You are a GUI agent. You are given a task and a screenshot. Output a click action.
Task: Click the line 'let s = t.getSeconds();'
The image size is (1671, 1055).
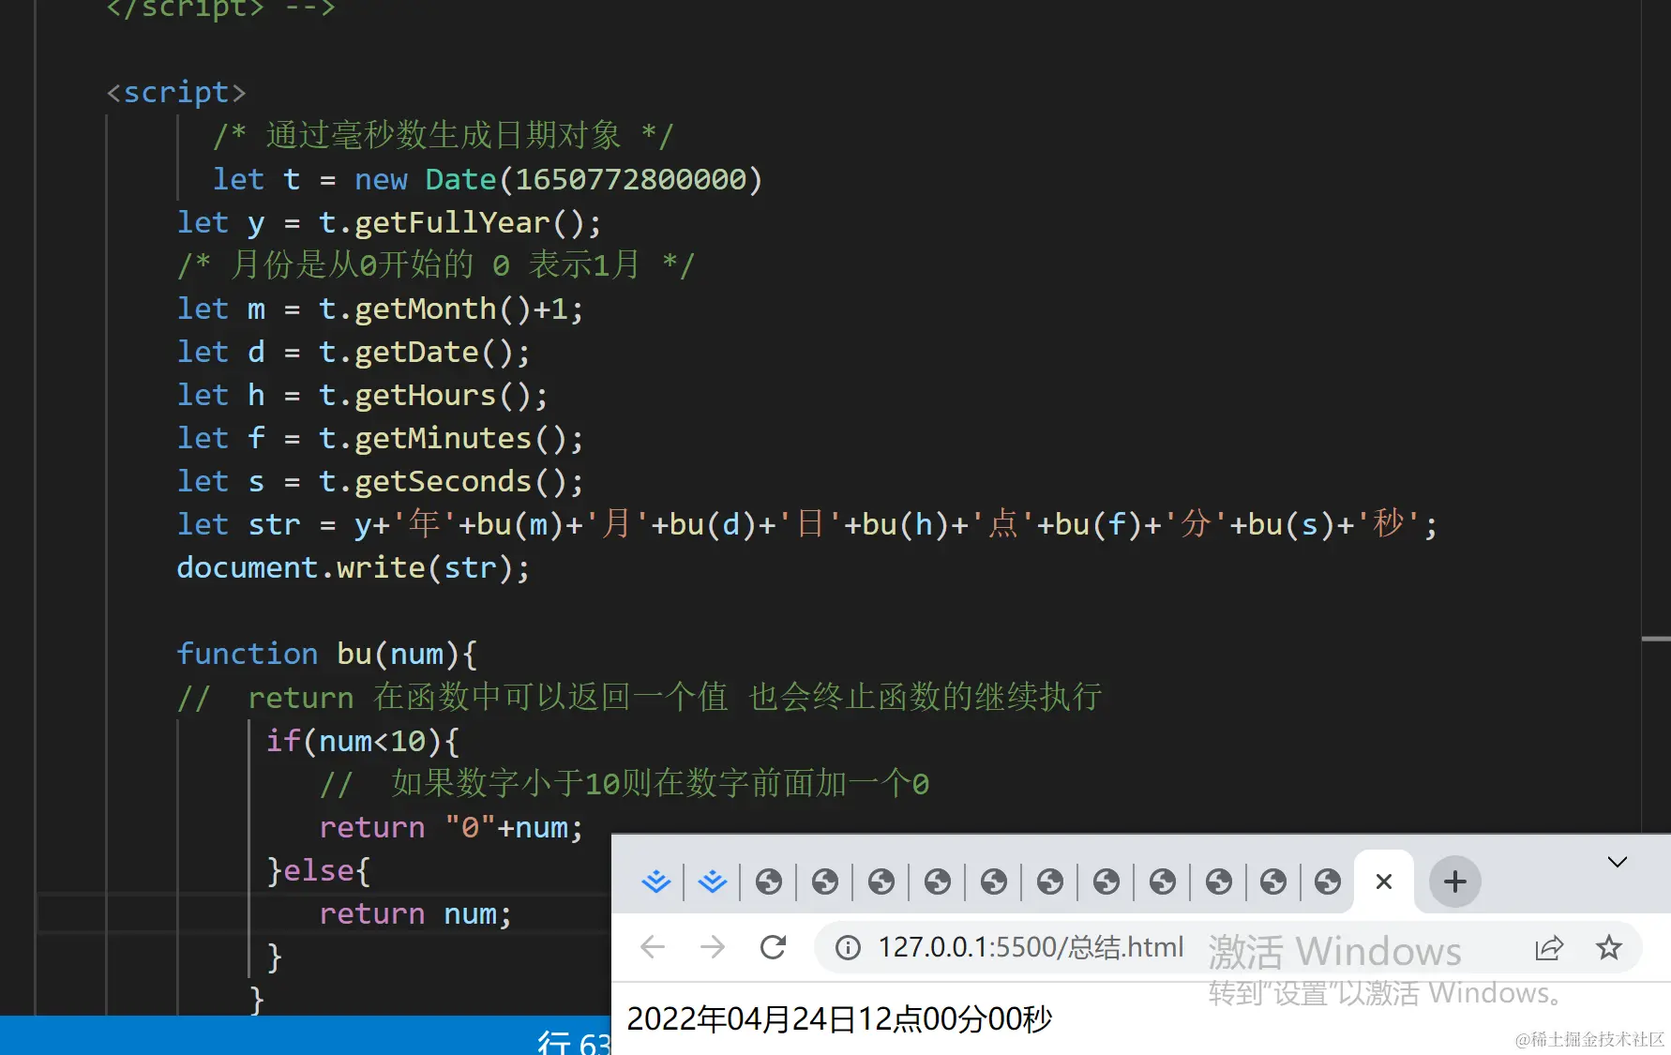380,482
